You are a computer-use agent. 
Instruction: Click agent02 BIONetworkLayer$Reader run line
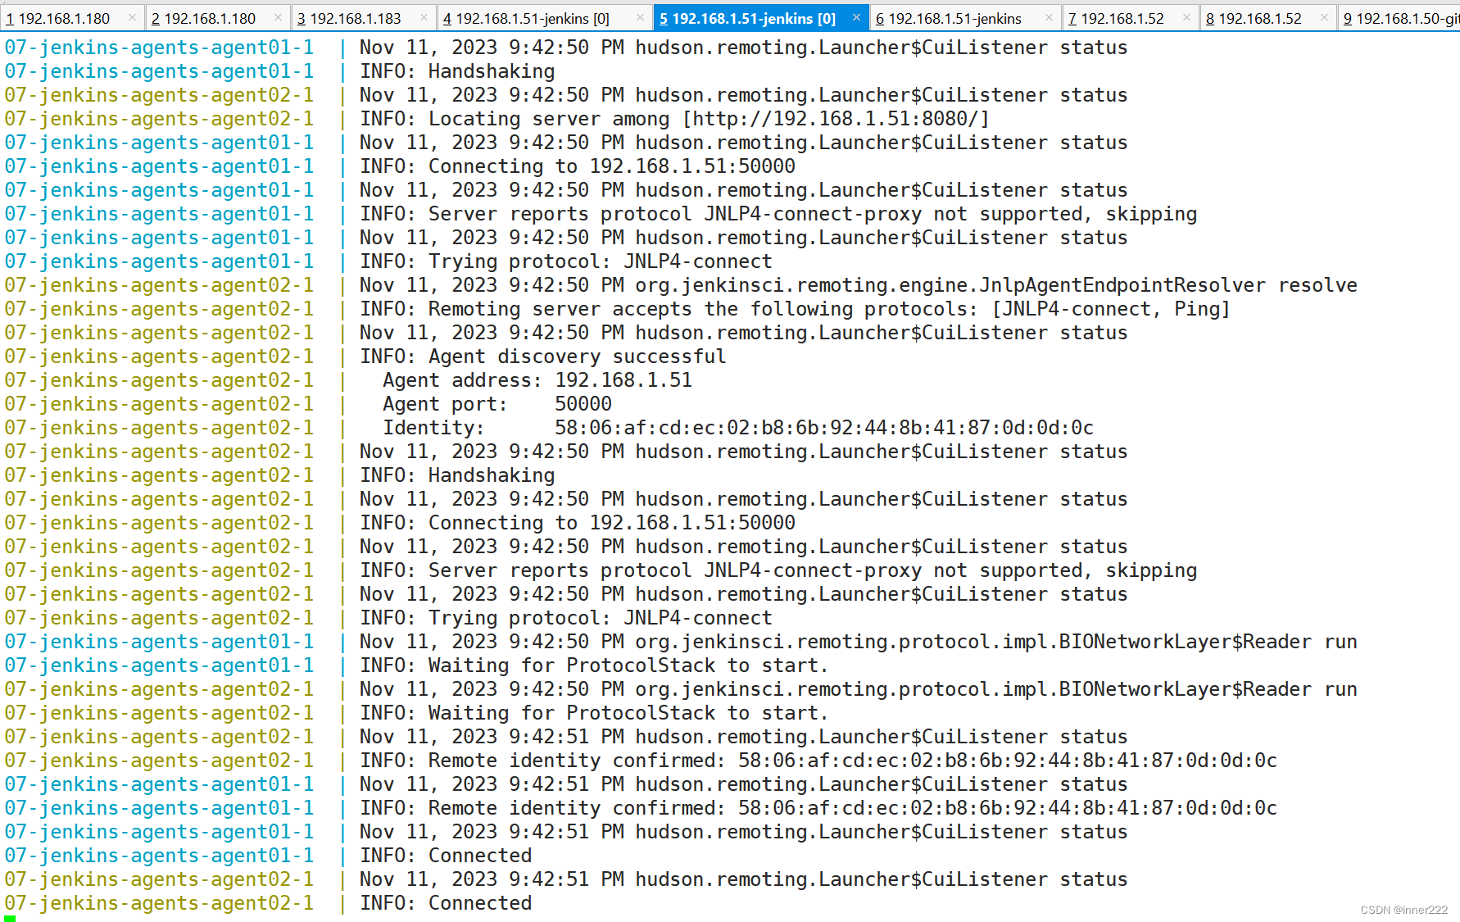click(x=680, y=689)
